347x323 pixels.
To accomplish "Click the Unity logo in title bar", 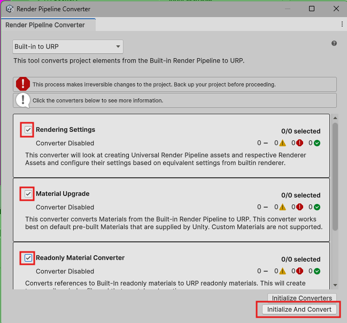I will (10, 9).
